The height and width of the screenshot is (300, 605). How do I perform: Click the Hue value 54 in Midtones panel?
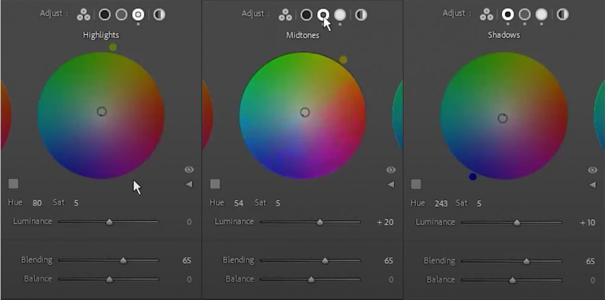[x=238, y=203]
